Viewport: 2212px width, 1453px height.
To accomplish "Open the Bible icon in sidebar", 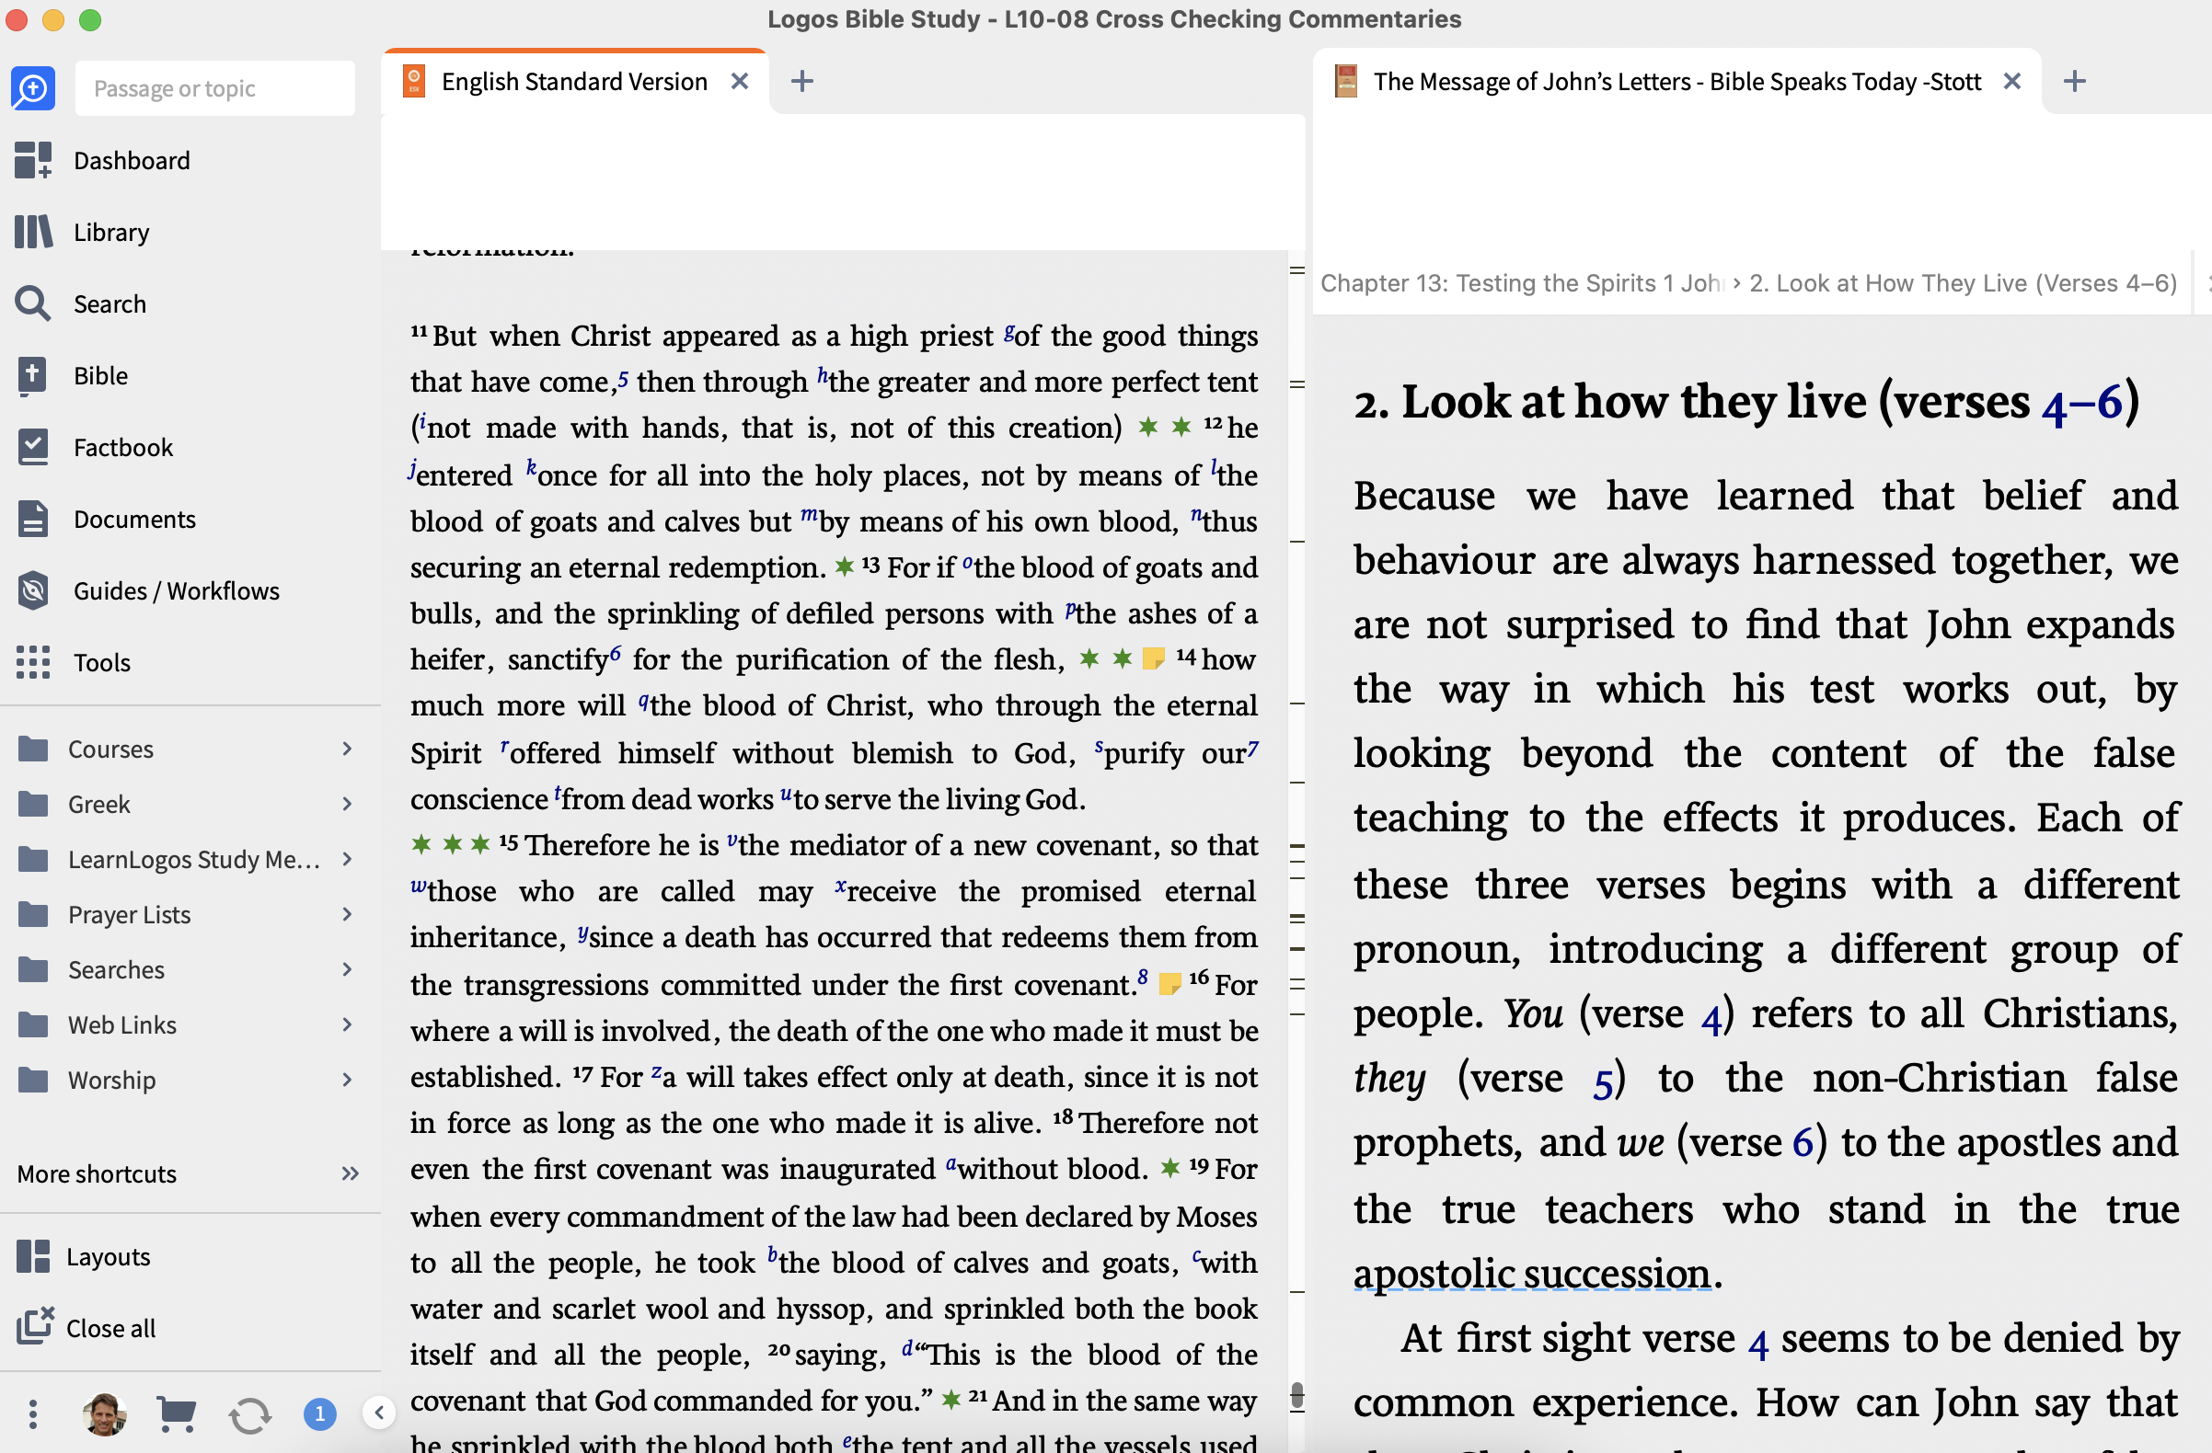I will pos(32,375).
